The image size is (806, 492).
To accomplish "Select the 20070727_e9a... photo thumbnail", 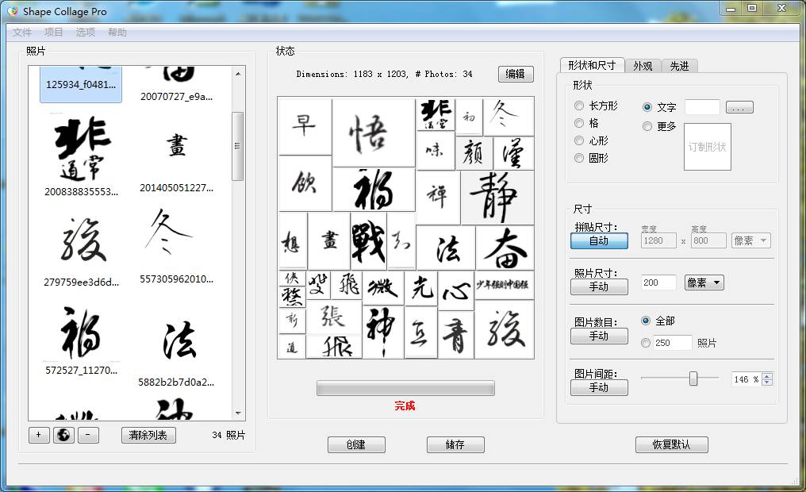I will pos(176,84).
